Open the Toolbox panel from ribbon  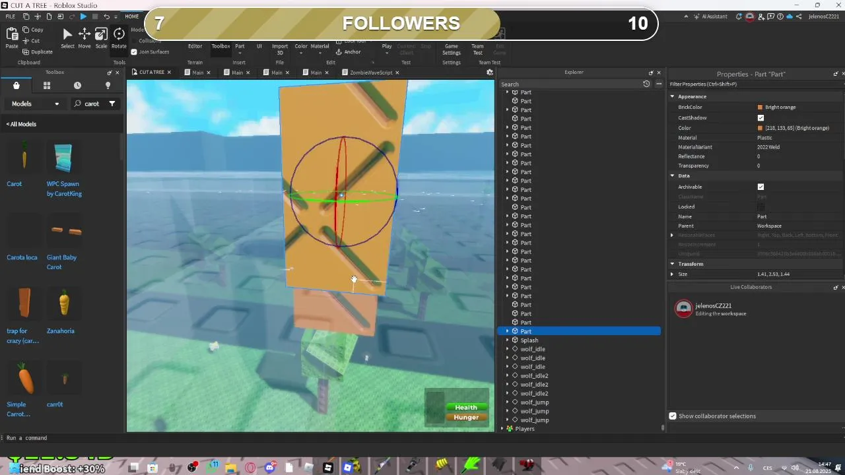point(220,46)
